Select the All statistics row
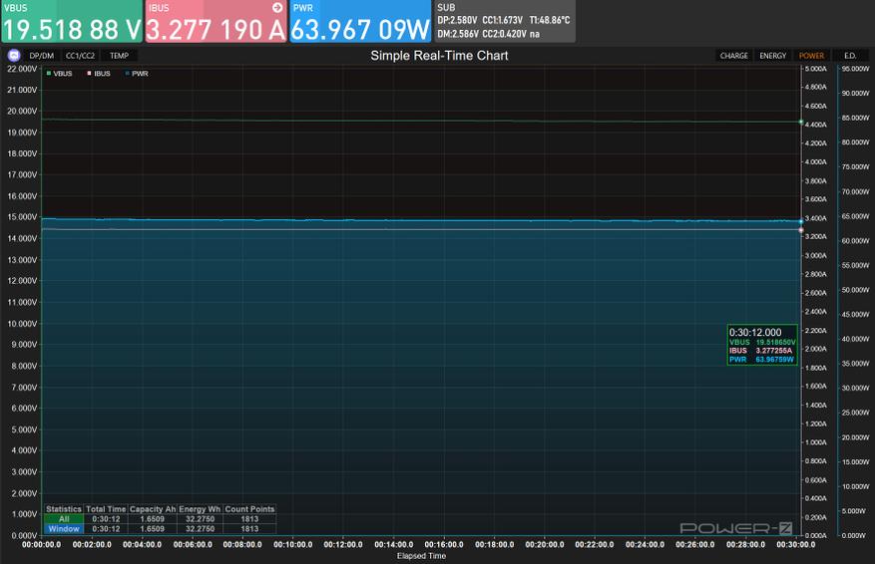Screen dimensions: 875x564 click(x=161, y=519)
